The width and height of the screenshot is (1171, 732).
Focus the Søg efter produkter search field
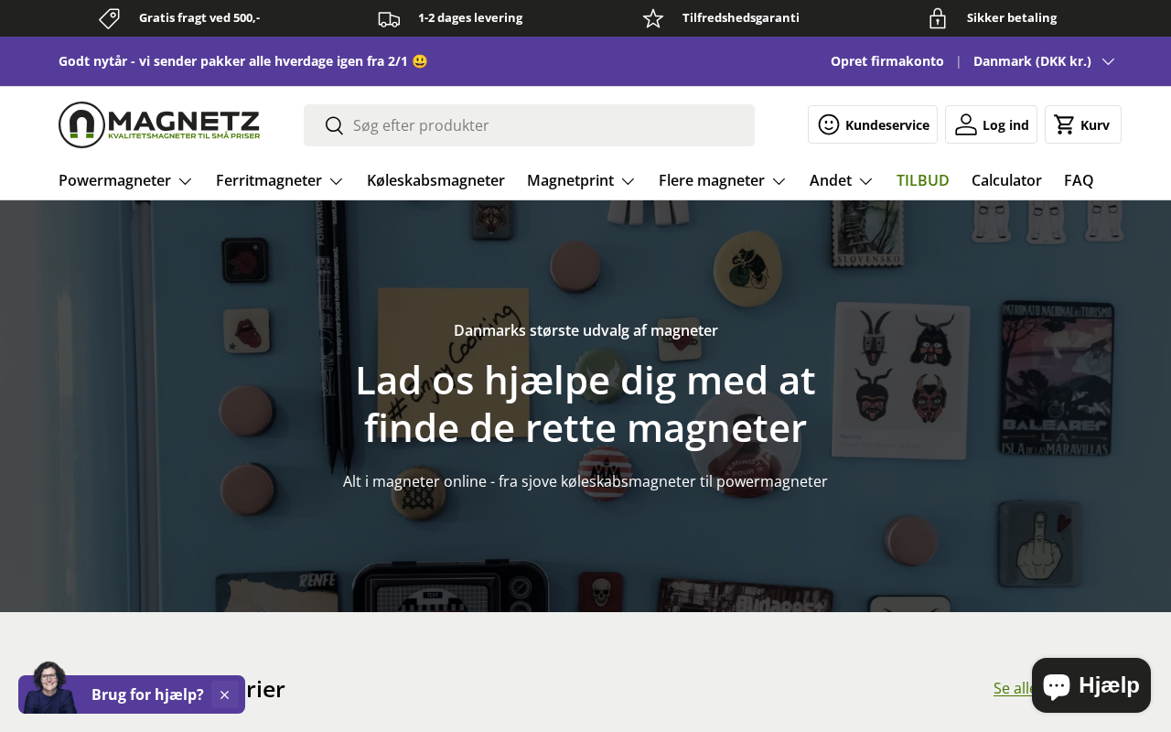pyautogui.click(x=529, y=125)
